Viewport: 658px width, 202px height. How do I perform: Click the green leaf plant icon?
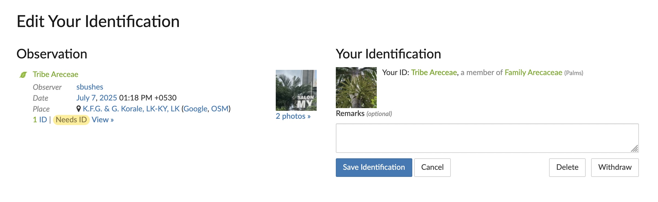[x=23, y=75]
